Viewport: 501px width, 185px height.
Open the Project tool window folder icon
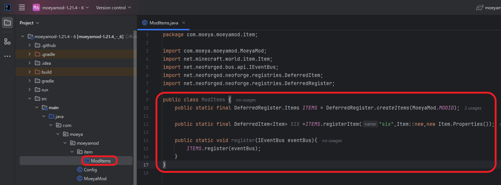pyautogui.click(x=7, y=23)
